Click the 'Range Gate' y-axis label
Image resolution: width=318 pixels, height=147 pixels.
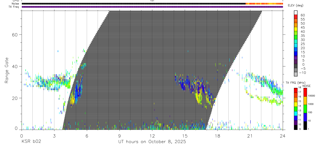7,71
